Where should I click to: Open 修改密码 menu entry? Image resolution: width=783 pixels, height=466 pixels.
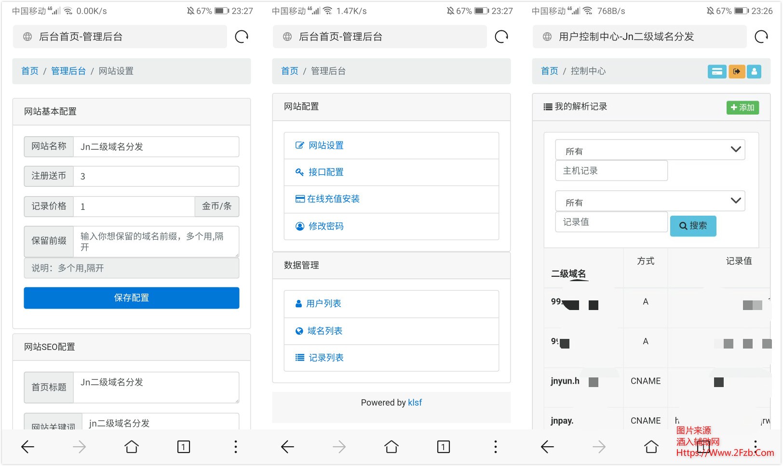coord(391,226)
